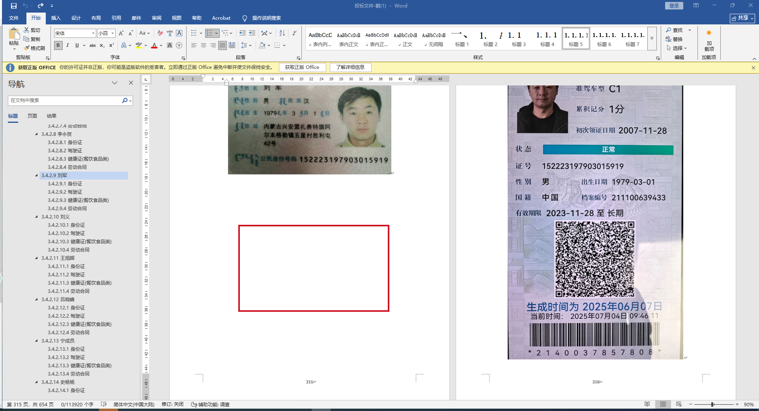Click the 在文档中搜索 search field
The image size is (759, 411).
(65, 100)
